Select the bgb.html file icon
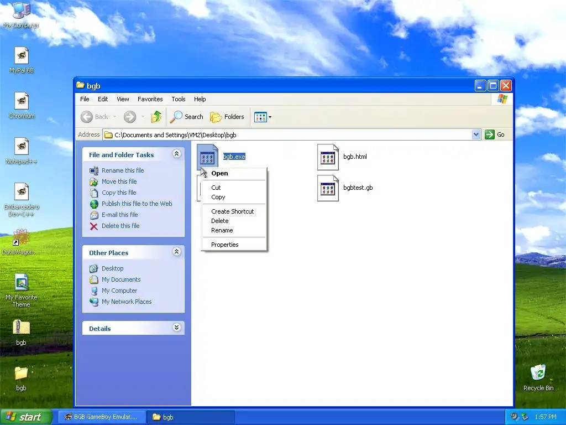 pyautogui.click(x=328, y=157)
